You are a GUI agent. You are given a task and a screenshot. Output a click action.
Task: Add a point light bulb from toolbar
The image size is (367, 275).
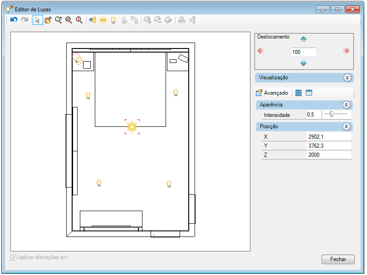[x=113, y=20]
